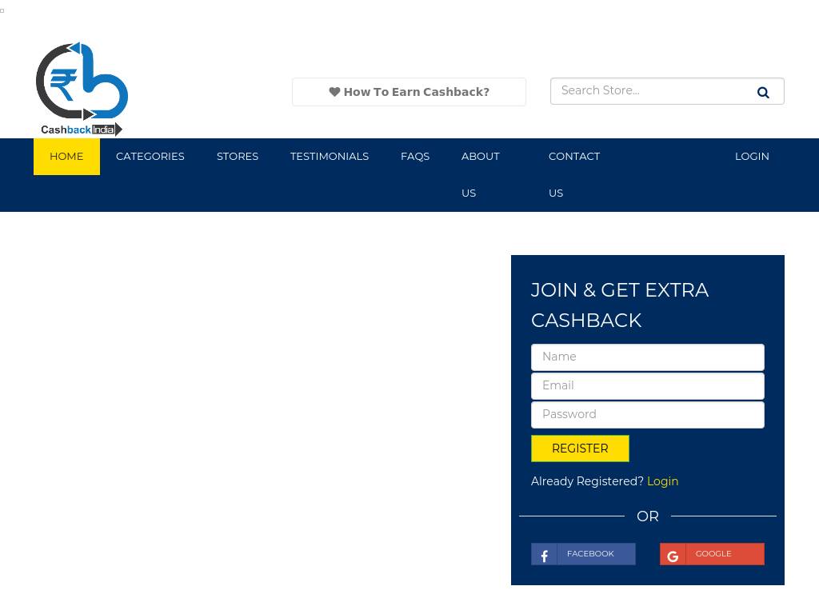
Task: Focus the Search Store field
Action: tap(648, 91)
